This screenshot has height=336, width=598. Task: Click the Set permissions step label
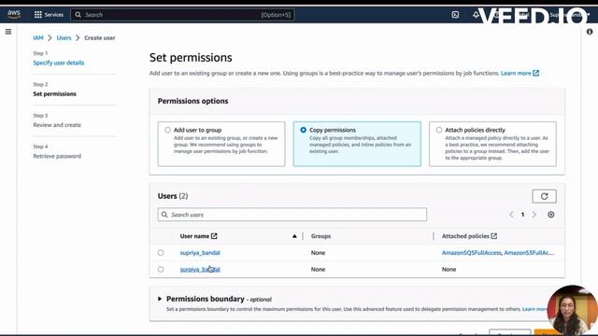(x=54, y=93)
